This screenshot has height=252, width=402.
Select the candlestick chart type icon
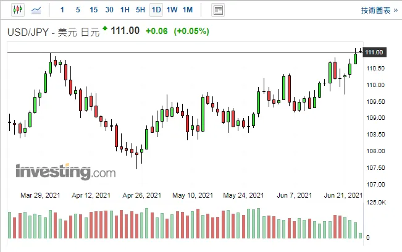tap(18, 10)
